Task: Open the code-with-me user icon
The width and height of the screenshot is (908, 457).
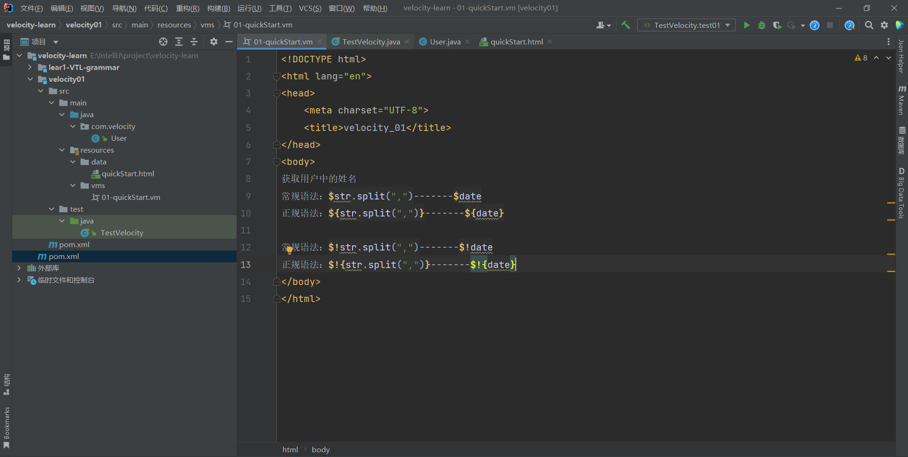Action: (603, 25)
